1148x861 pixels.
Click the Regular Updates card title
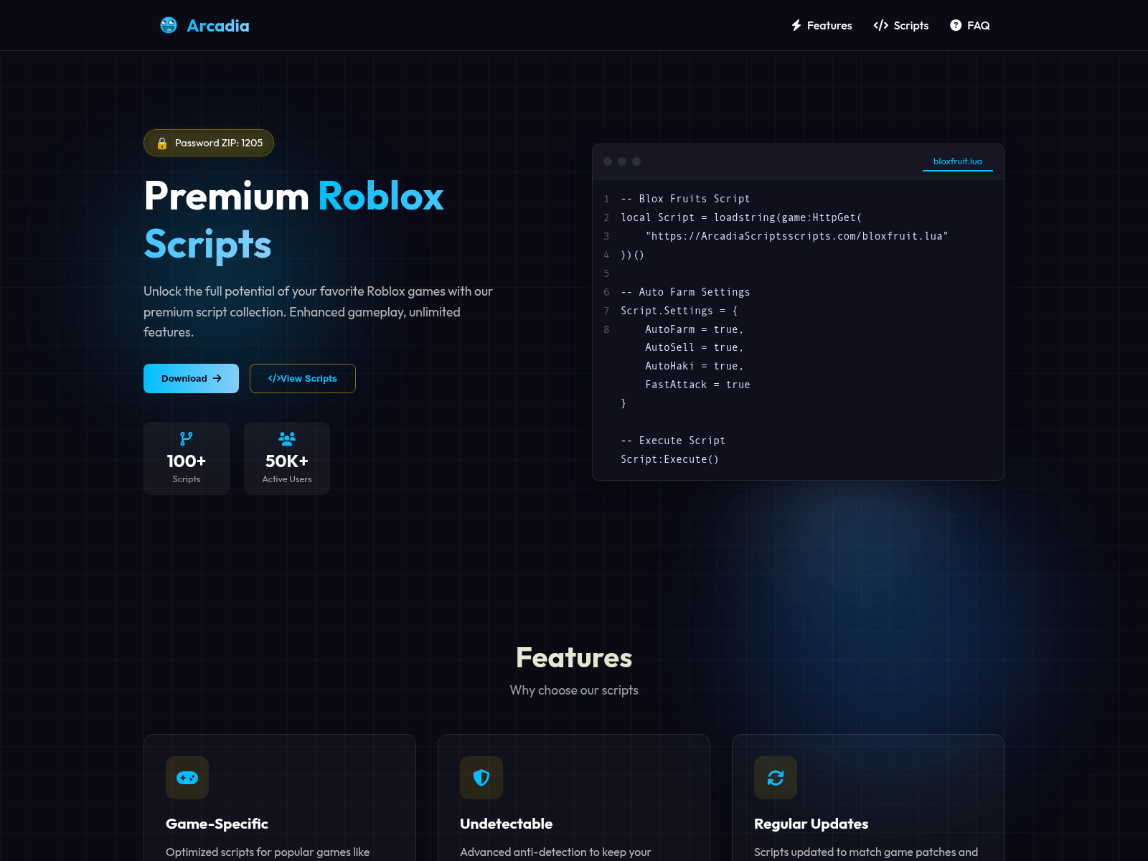pyautogui.click(x=811, y=824)
